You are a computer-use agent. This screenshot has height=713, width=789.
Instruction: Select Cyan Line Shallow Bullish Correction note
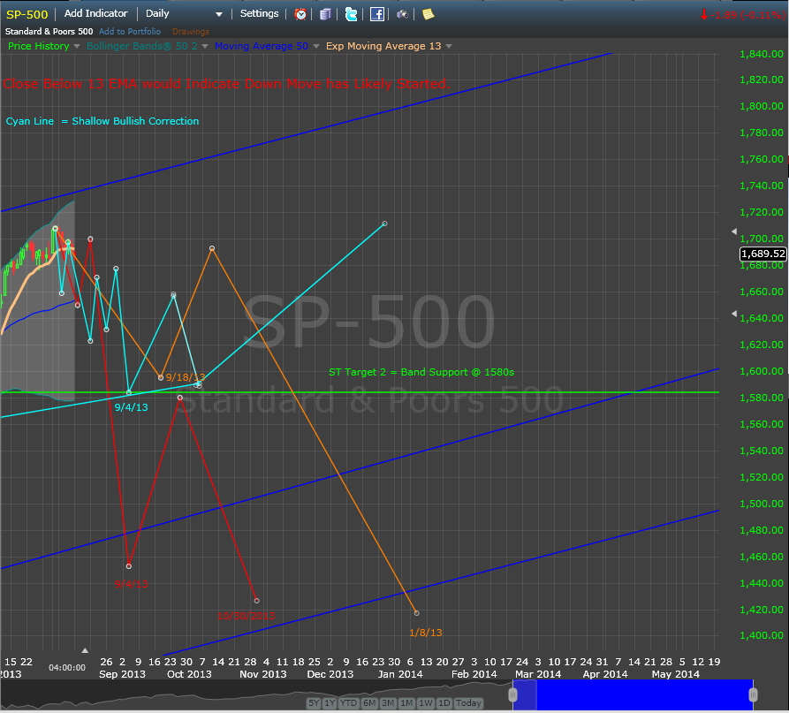pyautogui.click(x=102, y=121)
